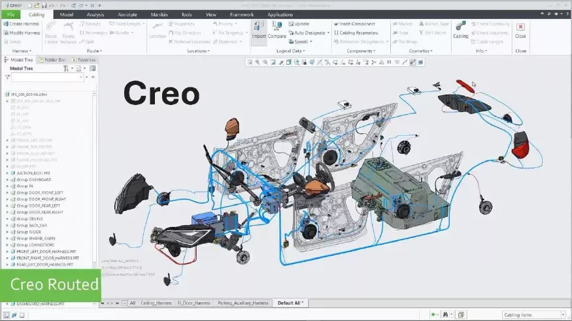Open the Favorites navigator tab

pos(84,59)
